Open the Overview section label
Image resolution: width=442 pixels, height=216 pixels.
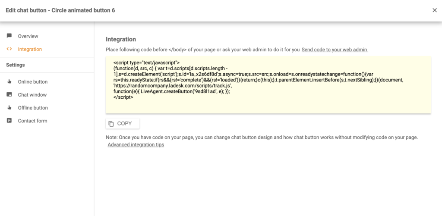pos(28,36)
